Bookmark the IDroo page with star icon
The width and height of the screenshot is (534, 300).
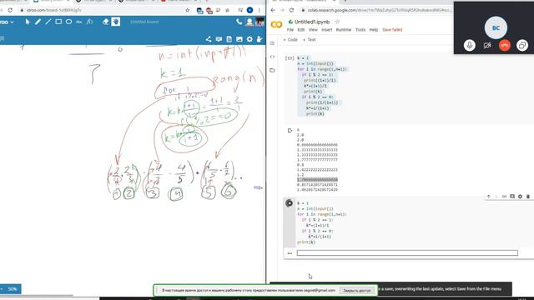click(x=187, y=10)
